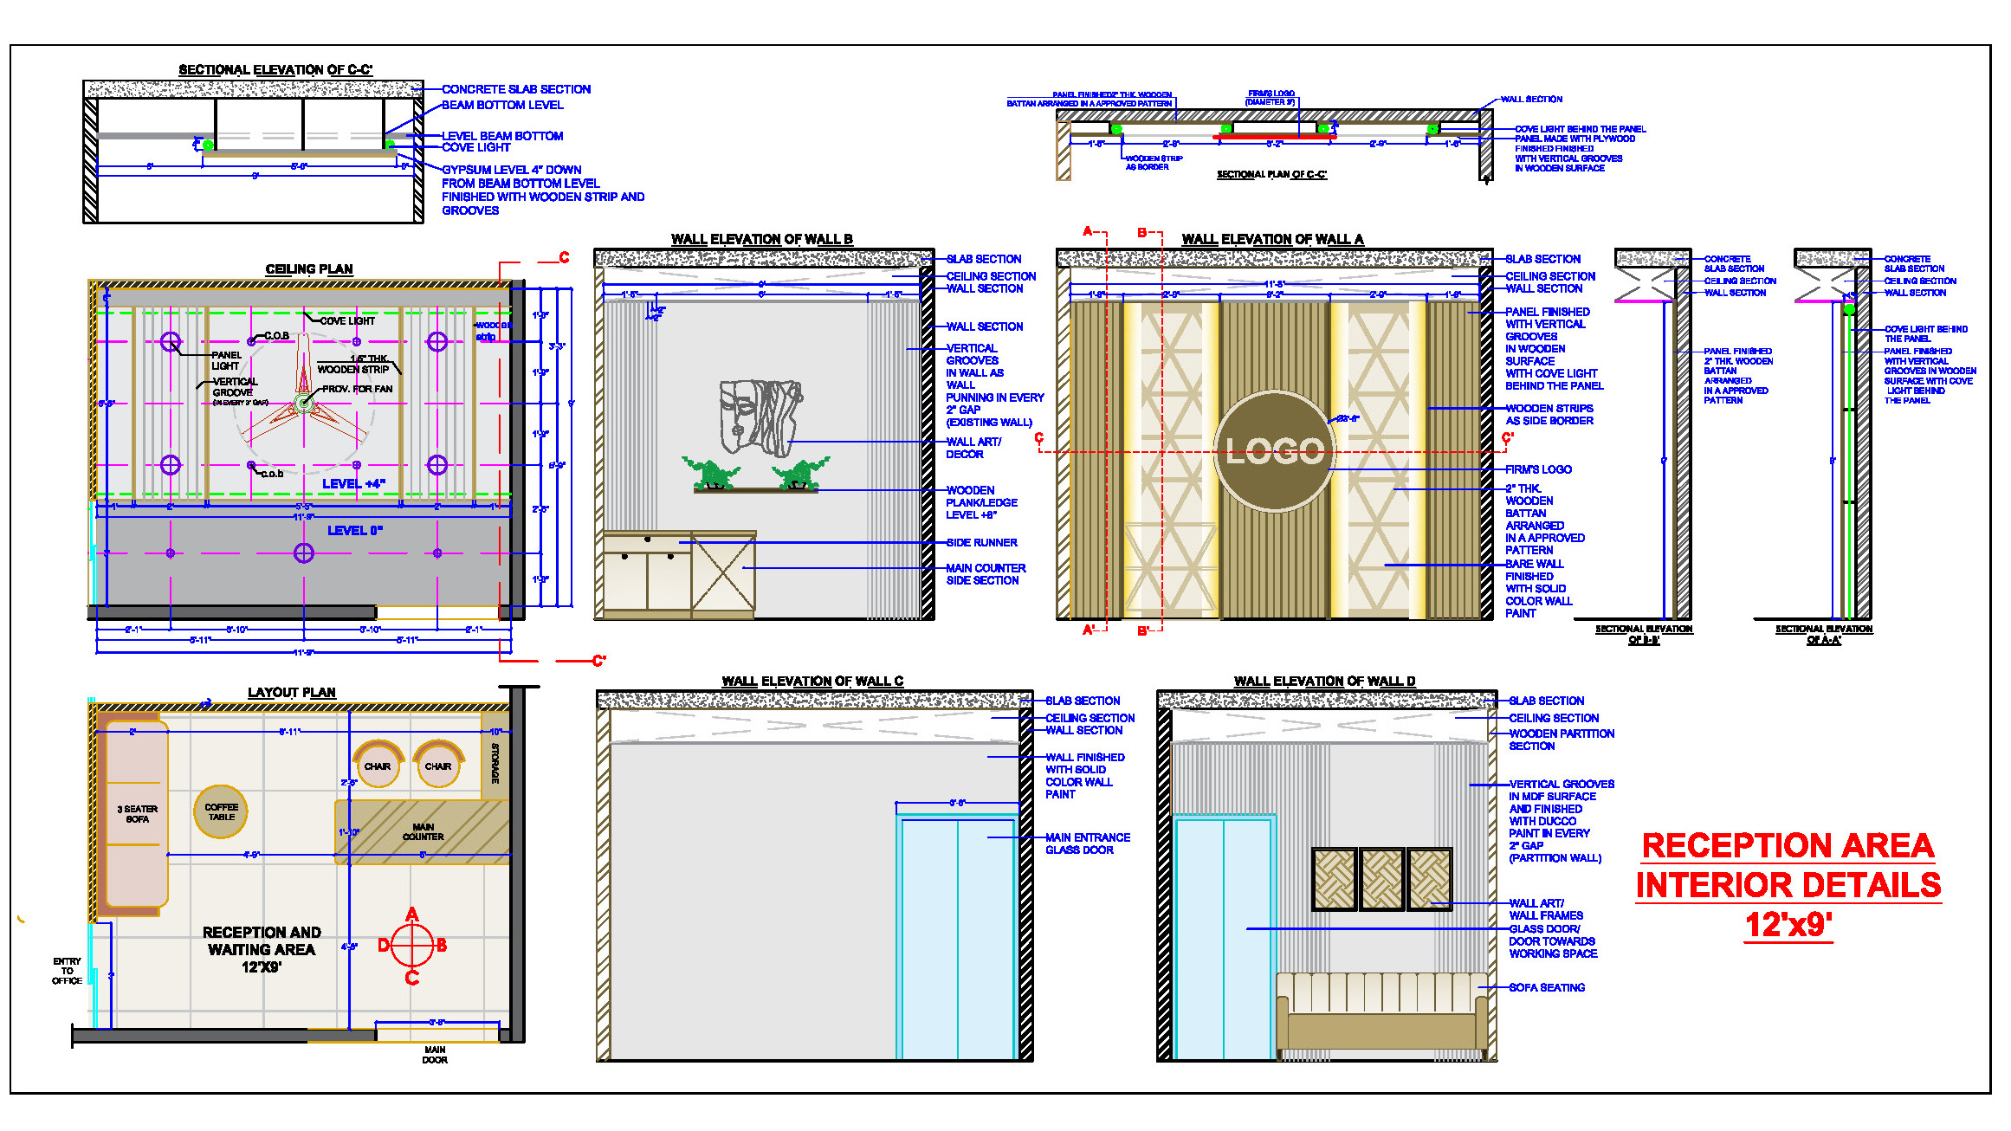Click the 'STORAGE' label in layout plan
2011x1131 pixels.
point(495,763)
